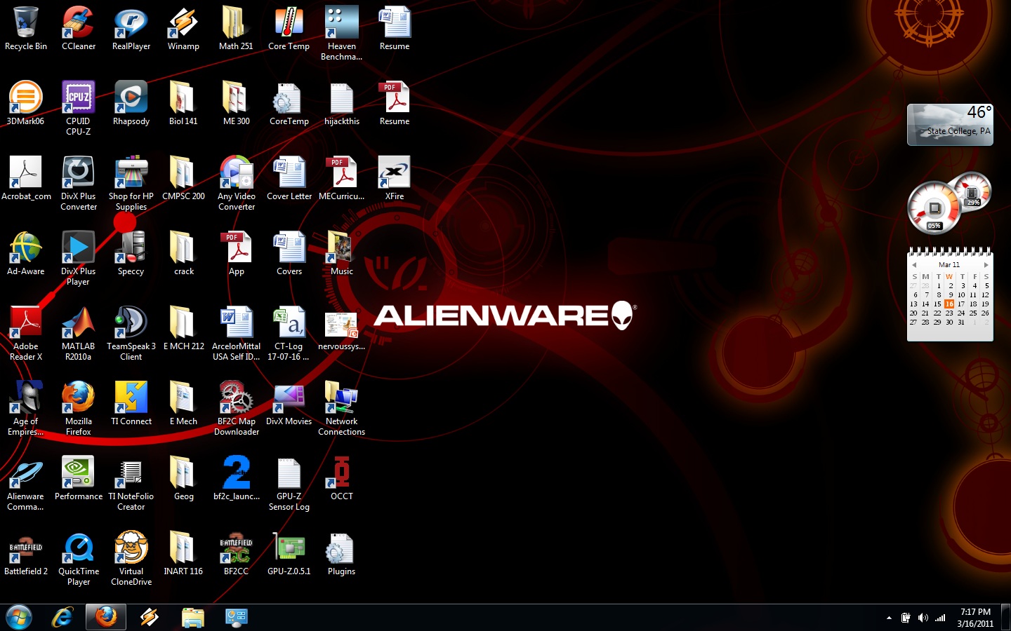1011x631 pixels.
Task: Select the Adobe Reader X shortcut
Action: click(x=26, y=333)
